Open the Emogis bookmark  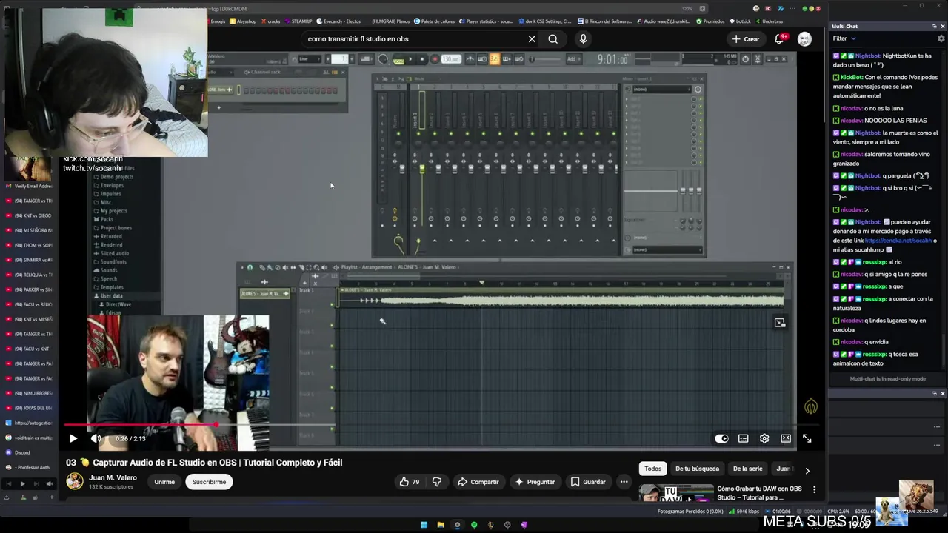point(216,21)
